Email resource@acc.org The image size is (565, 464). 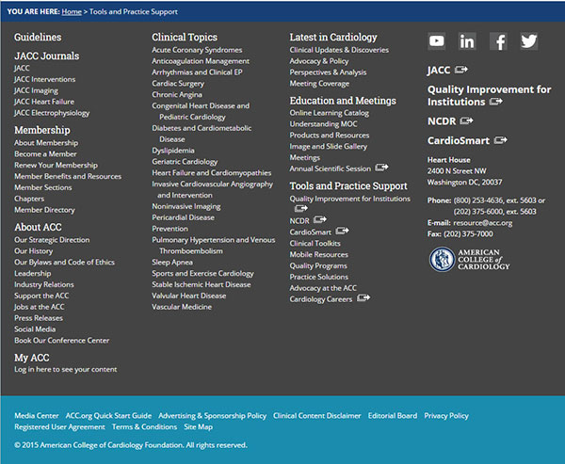point(482,222)
